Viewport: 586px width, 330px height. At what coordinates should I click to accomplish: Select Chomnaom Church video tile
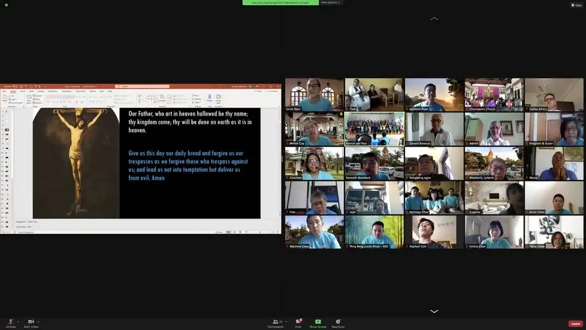(x=494, y=95)
